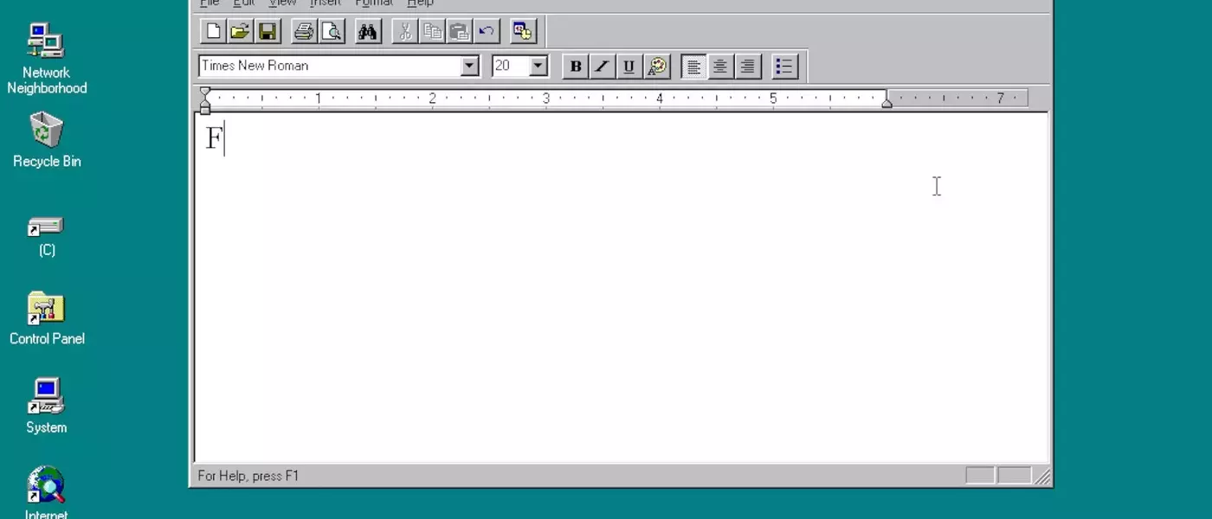Toggle Italic formatting
Viewport: 1212px width, 519px height.
click(603, 67)
